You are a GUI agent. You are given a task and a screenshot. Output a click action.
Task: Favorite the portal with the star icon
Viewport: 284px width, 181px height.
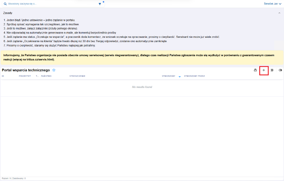tap(54, 70)
